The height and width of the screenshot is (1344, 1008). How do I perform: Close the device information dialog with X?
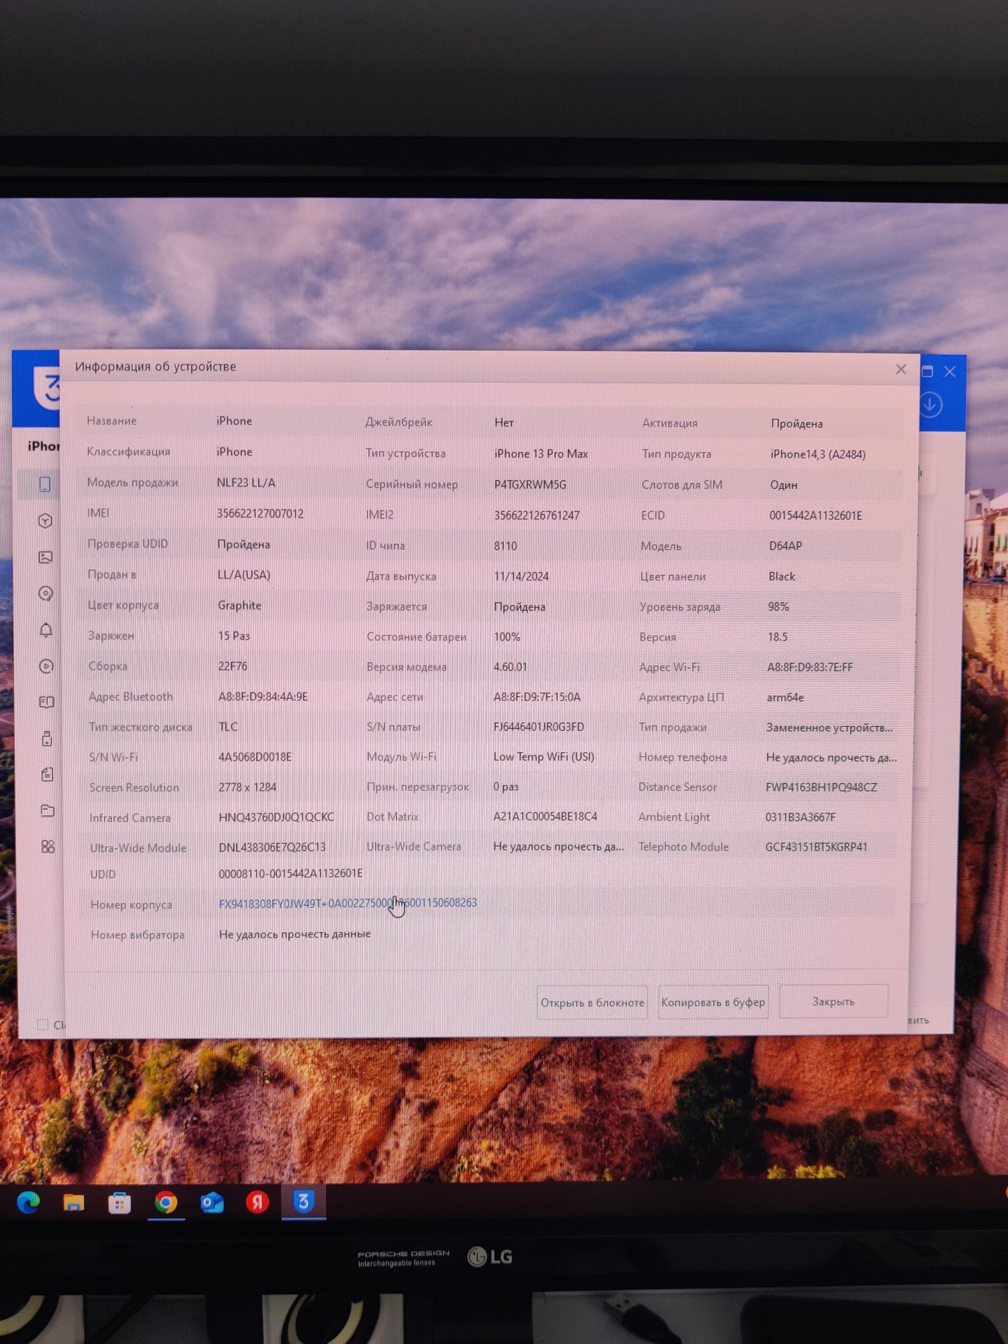(x=901, y=370)
